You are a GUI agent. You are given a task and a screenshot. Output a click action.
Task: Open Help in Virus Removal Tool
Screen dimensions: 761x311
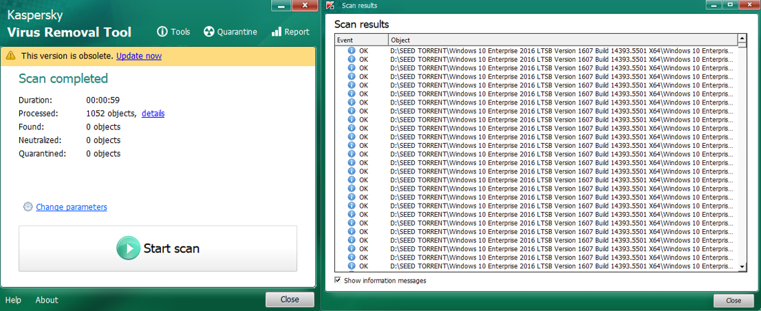coord(13,300)
